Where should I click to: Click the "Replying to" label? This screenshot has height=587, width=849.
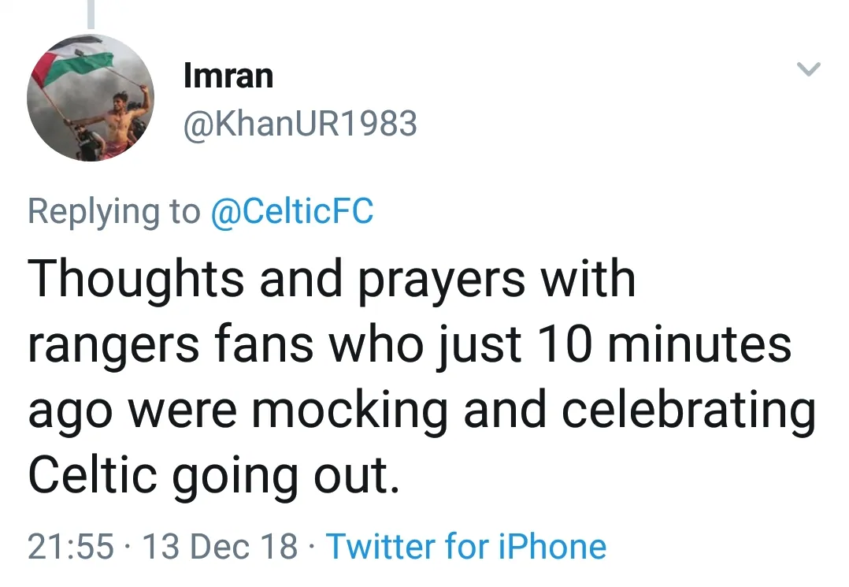pos(114,211)
